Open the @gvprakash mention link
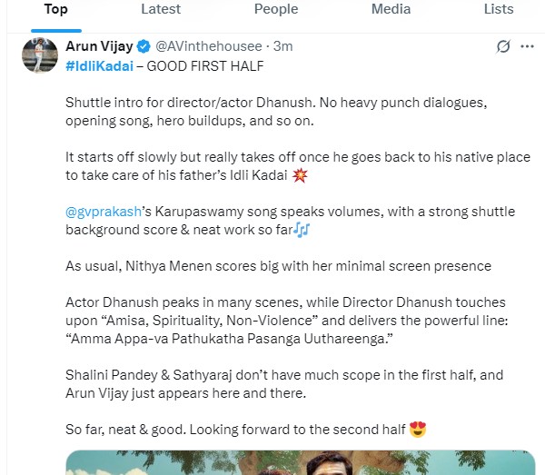This screenshot has width=545, height=475. point(104,212)
